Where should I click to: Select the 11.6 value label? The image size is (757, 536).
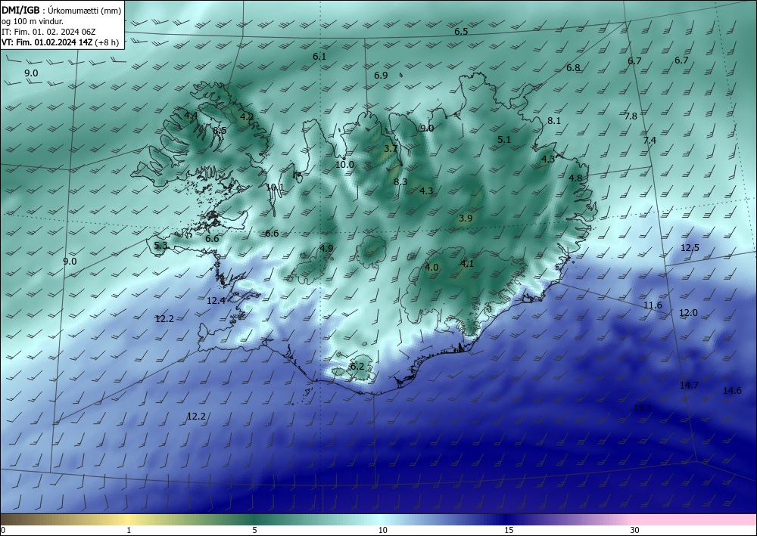click(x=653, y=305)
